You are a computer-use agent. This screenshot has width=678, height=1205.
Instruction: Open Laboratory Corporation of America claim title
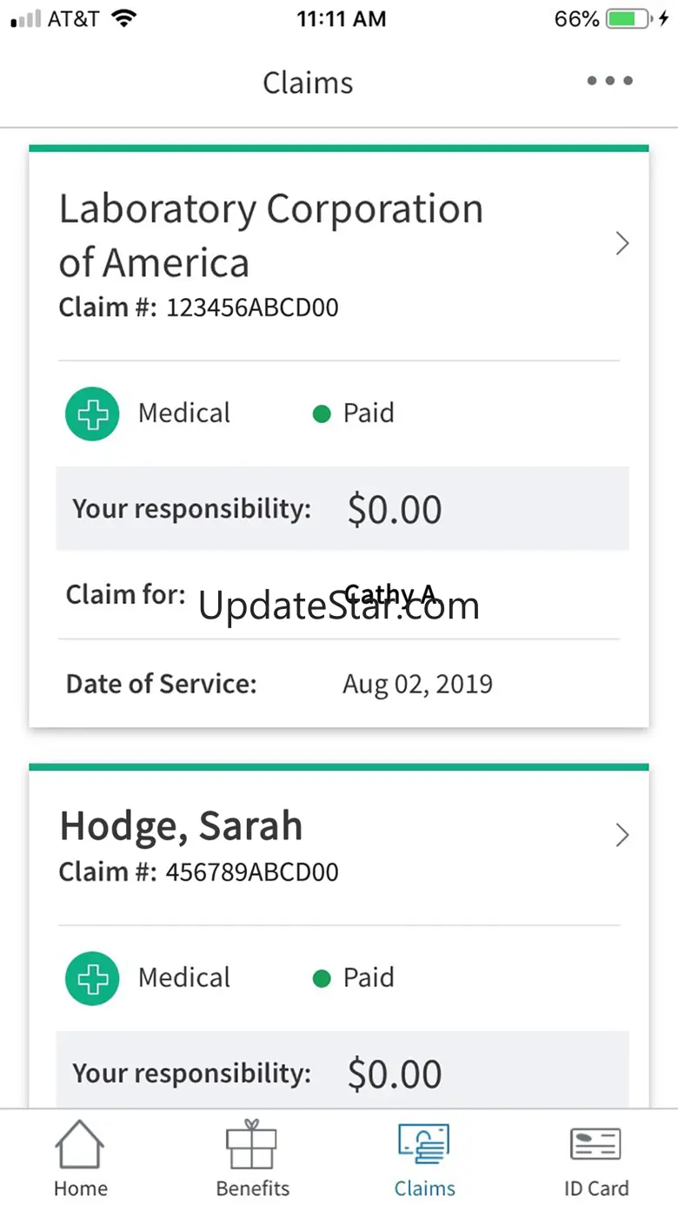tap(269, 235)
